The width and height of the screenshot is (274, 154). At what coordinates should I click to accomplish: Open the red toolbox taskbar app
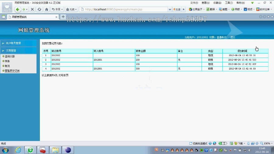pyautogui.click(x=43, y=150)
